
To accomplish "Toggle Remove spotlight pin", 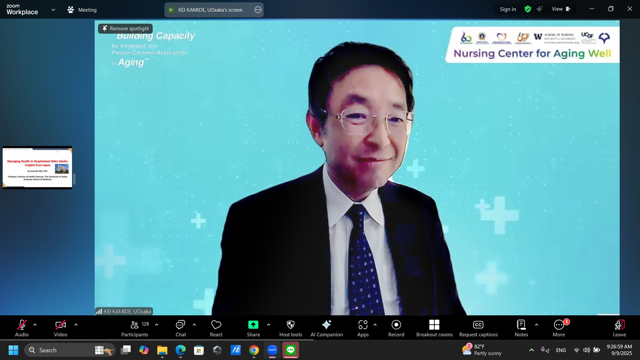I will click(125, 29).
